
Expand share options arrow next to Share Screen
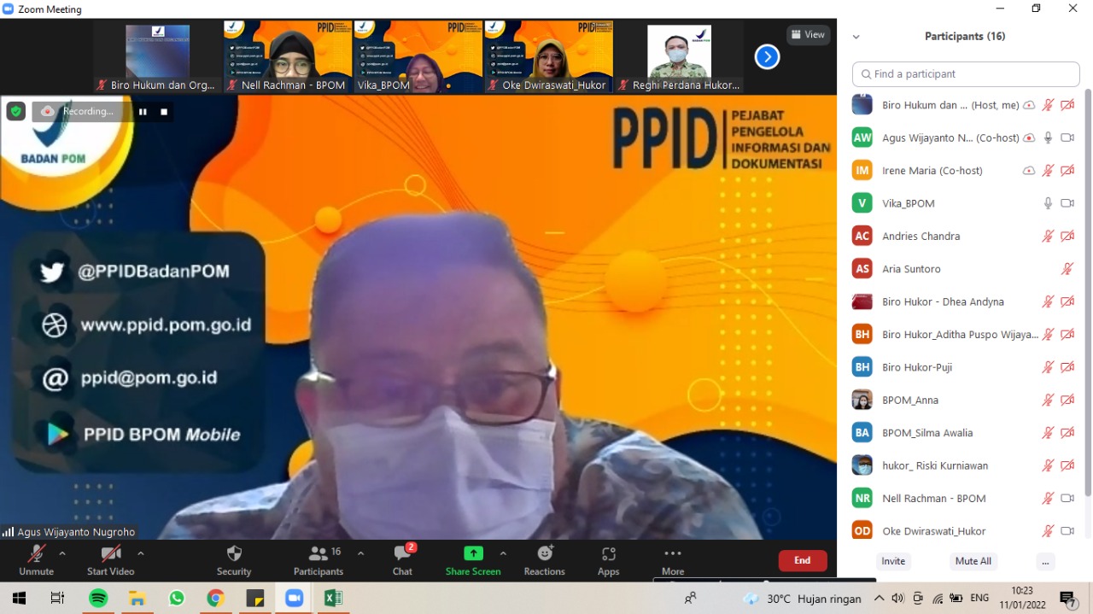(x=503, y=553)
